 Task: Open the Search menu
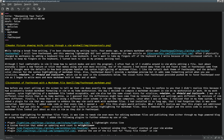27,4
